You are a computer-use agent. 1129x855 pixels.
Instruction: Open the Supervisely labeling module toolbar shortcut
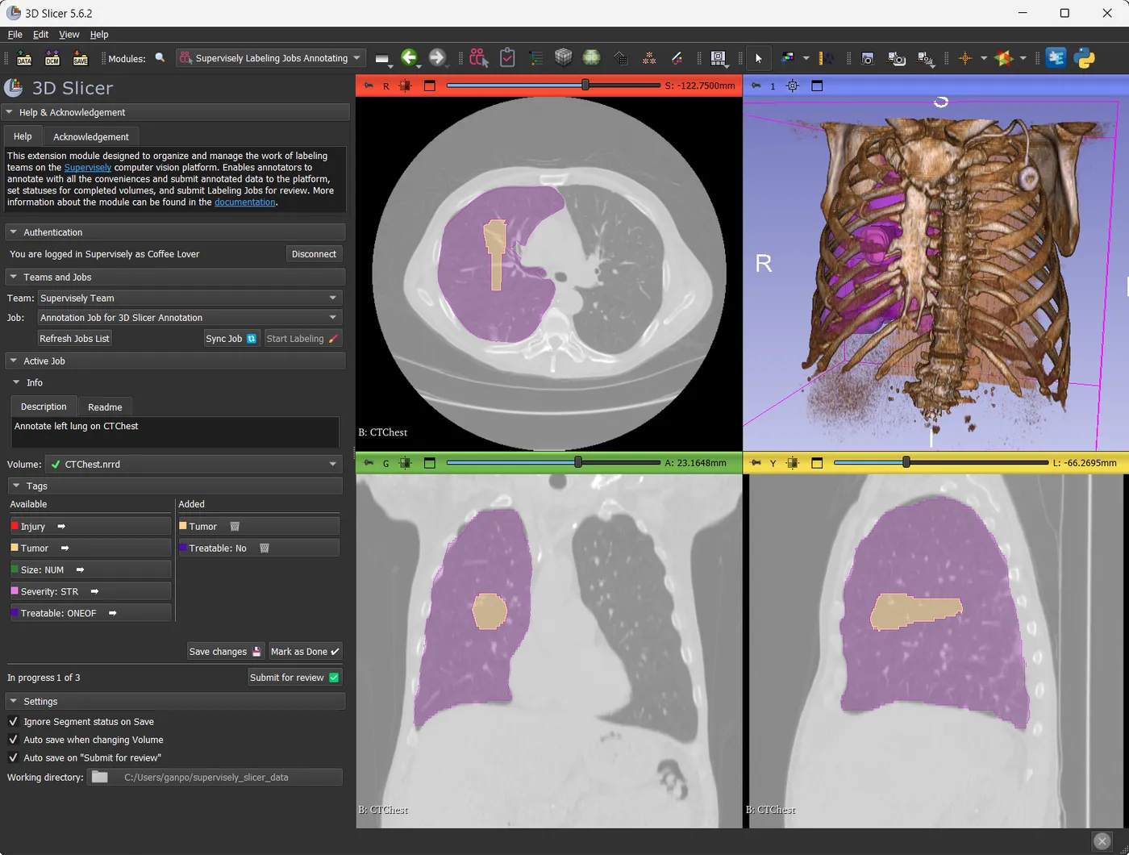pos(479,58)
